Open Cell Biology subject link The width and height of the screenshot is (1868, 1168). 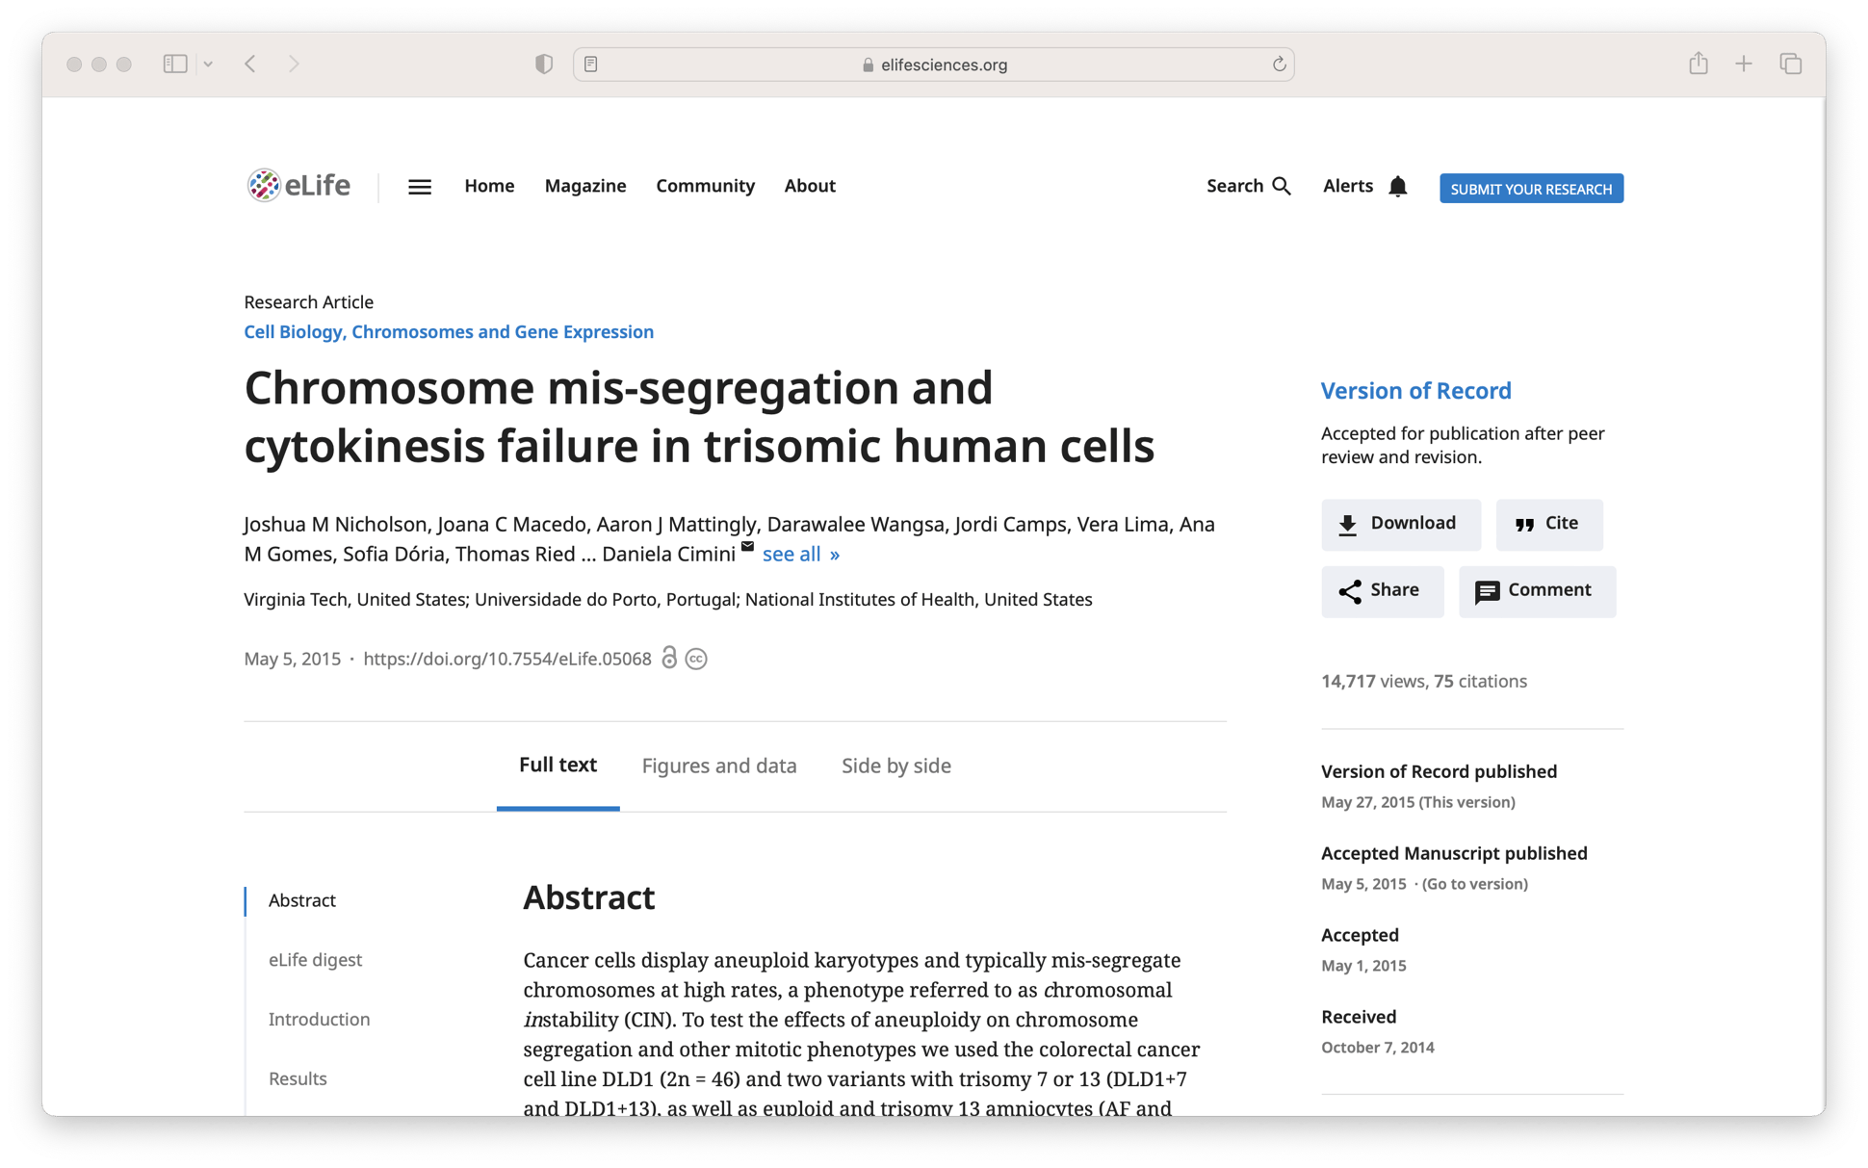coord(293,331)
